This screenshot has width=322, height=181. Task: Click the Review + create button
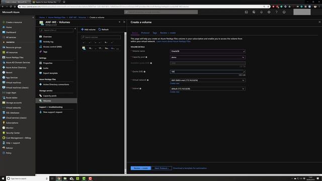(141, 168)
